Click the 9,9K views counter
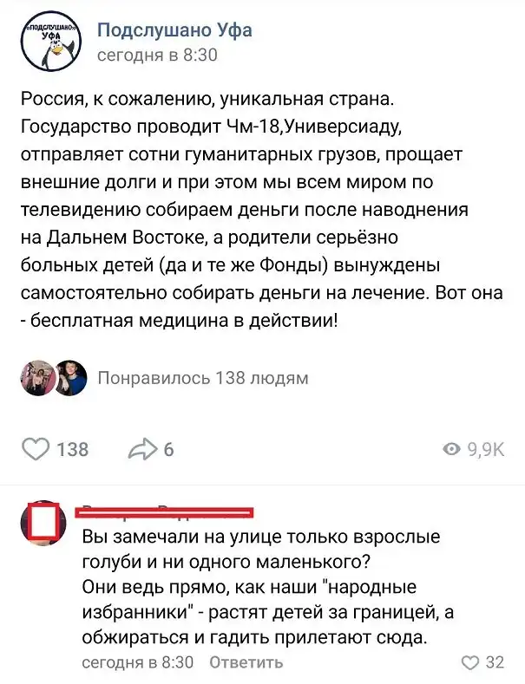The width and height of the screenshot is (525, 684). click(x=486, y=449)
